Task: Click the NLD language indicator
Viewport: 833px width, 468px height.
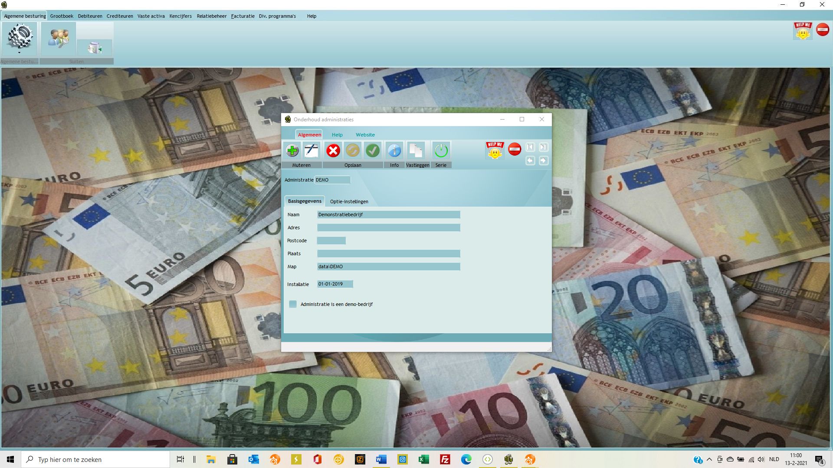Action: (x=774, y=459)
